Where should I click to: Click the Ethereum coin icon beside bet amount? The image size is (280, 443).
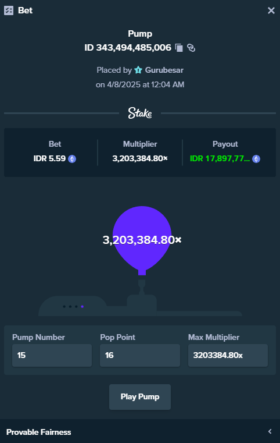[x=72, y=159]
